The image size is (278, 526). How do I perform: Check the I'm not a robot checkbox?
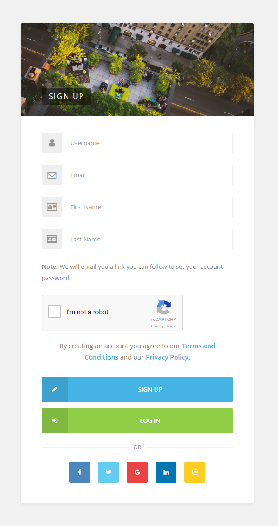(x=54, y=312)
